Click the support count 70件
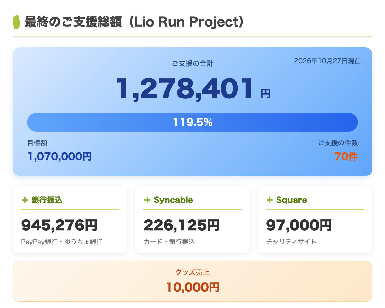This screenshot has height=308, width=385. click(x=346, y=157)
